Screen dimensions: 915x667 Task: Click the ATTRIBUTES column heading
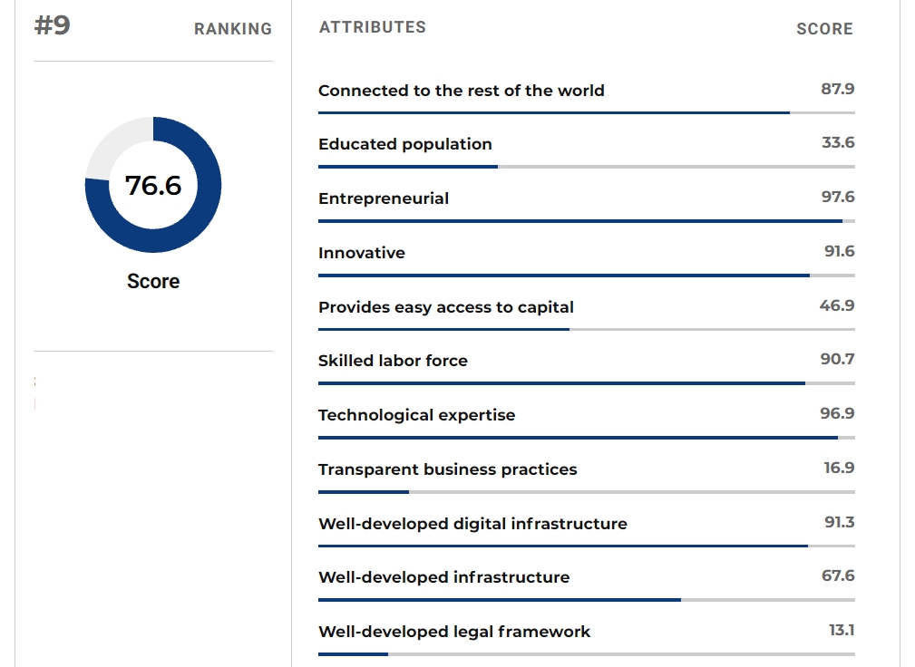pos(373,27)
